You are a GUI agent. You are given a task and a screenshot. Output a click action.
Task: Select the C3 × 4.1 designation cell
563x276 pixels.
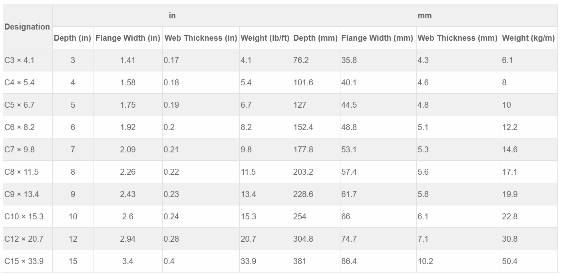tap(28, 60)
